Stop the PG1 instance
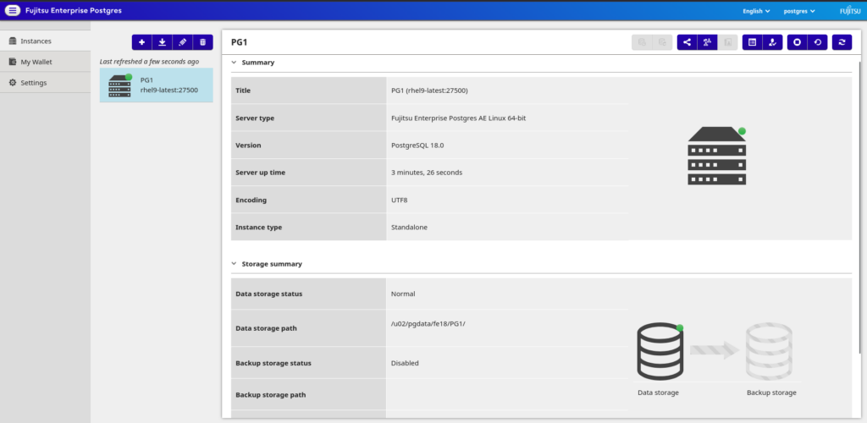 point(797,42)
